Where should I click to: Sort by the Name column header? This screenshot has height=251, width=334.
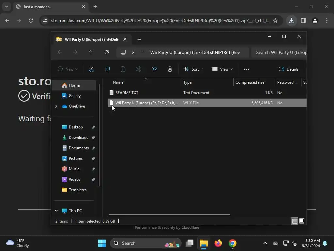pos(118,82)
